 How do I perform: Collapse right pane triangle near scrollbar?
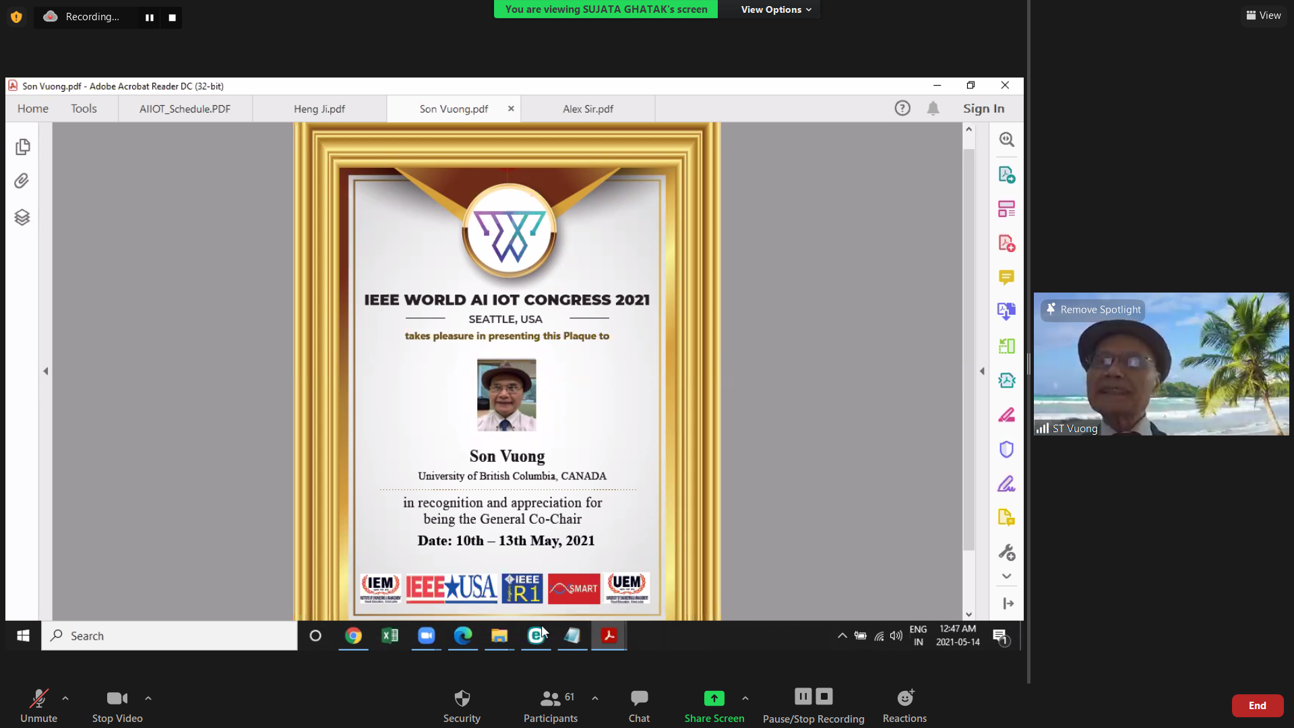coord(982,371)
